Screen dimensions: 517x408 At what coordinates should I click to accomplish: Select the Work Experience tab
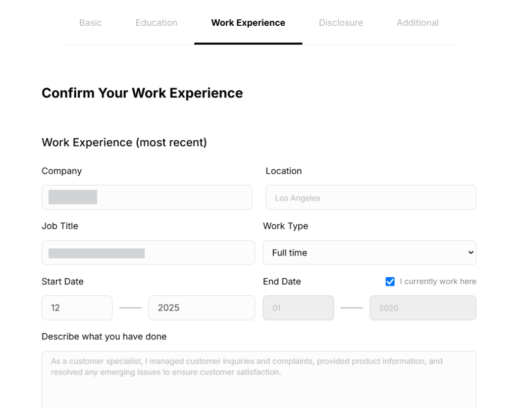(x=248, y=23)
